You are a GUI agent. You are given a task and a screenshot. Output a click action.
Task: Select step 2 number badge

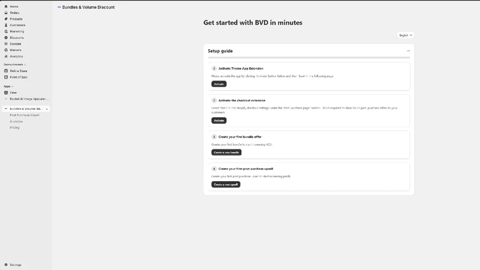coord(214,100)
